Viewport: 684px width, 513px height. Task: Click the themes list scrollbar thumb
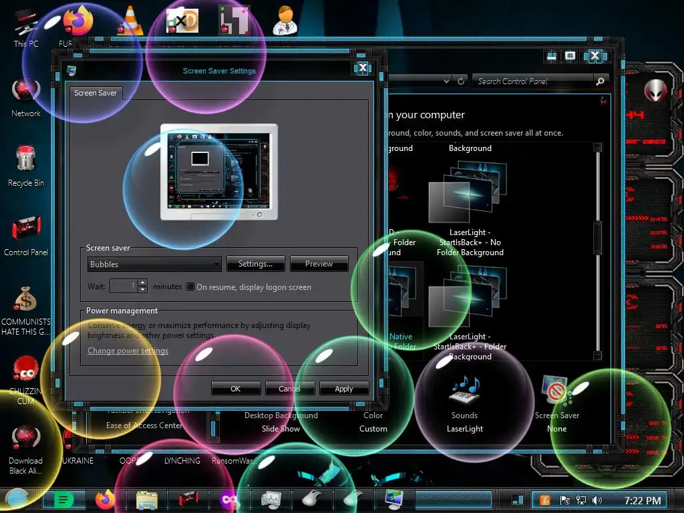[x=597, y=237]
